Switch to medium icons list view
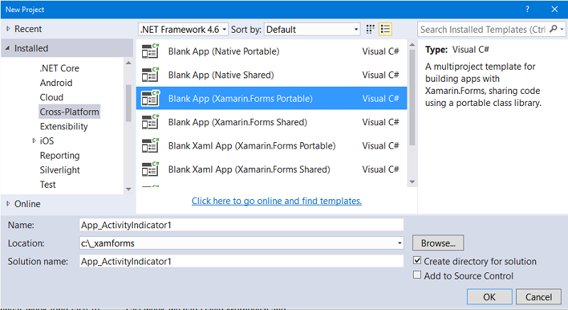 [385, 29]
